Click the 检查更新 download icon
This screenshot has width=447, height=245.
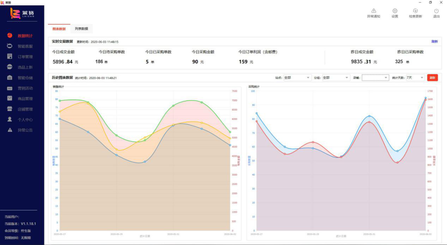[x=416, y=11]
